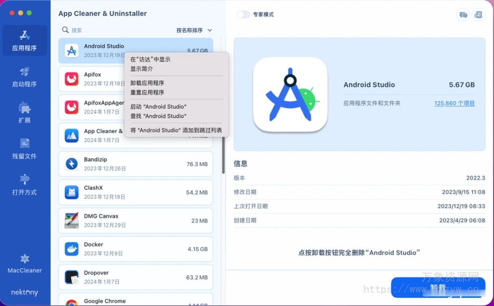Select 在"访达"中显示 menu entry
Screen dimensions: 494x306
[x=150, y=59]
